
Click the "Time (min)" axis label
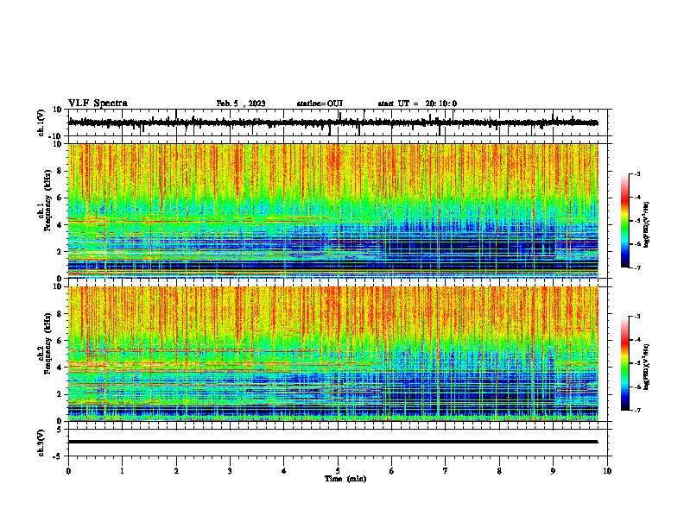click(x=345, y=479)
